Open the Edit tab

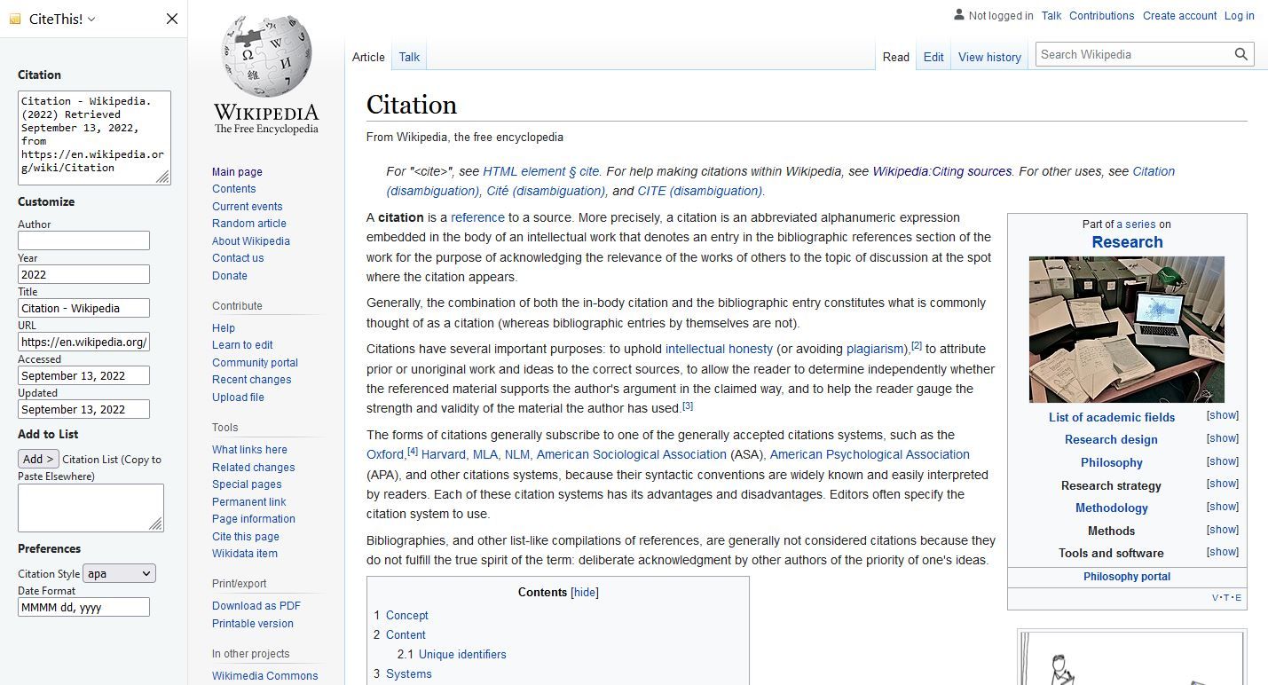(933, 57)
